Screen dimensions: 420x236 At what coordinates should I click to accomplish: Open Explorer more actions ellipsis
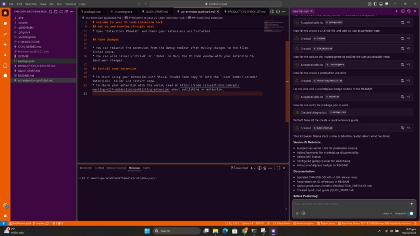point(71,11)
